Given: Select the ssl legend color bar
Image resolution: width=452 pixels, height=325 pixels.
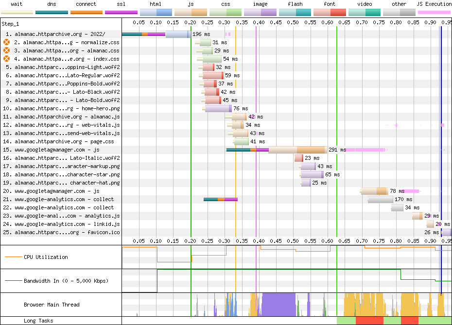Looking at the screenshot, I should [121, 12].
